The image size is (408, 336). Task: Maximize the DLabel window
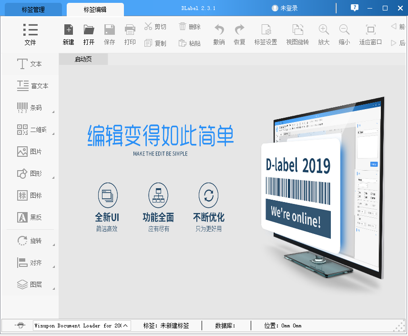tap(385, 8)
